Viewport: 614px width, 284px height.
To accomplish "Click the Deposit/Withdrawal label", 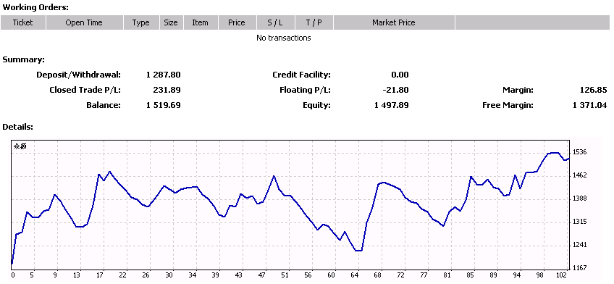I will [79, 75].
